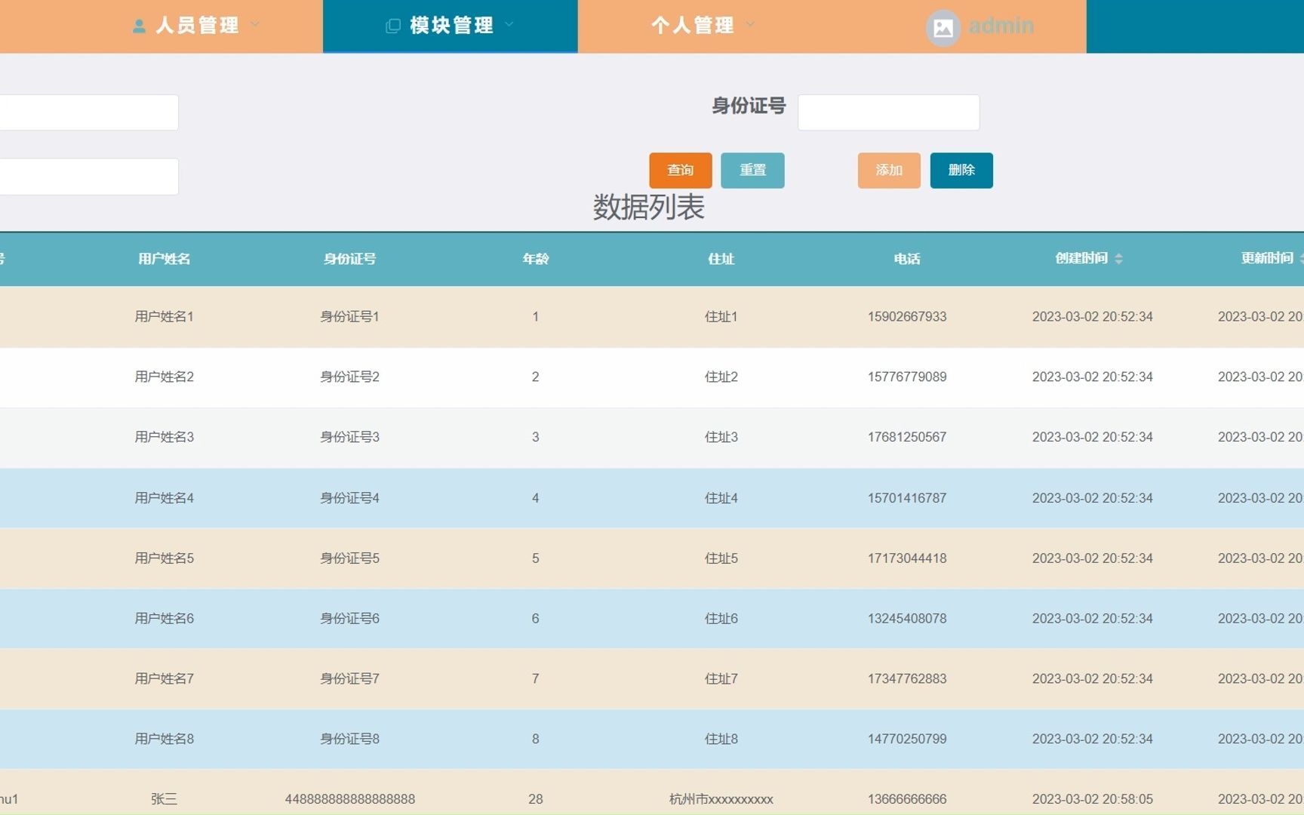Viewport: 1304px width, 815px height.
Task: Focus the 身份证号 input field
Action: 889,112
